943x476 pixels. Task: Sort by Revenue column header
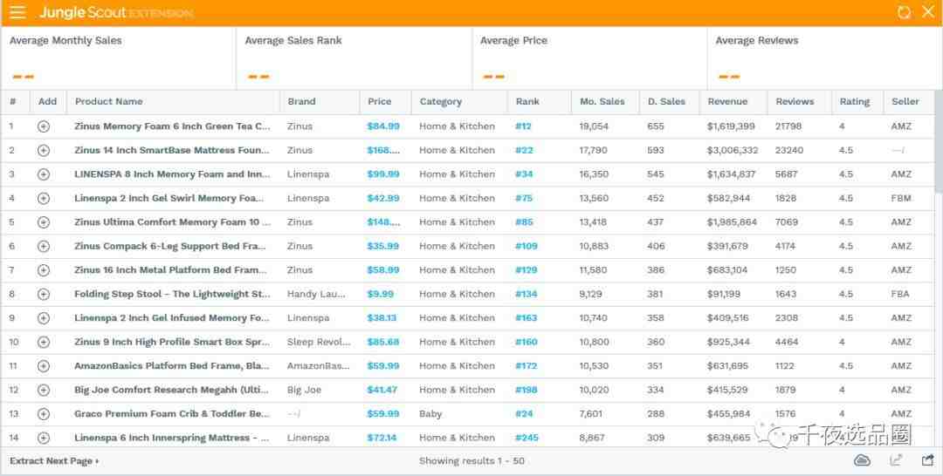coord(727,101)
